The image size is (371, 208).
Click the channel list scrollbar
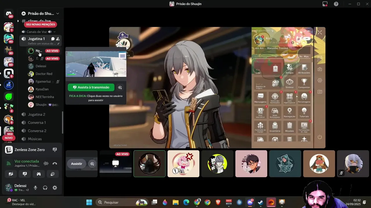click(63, 122)
